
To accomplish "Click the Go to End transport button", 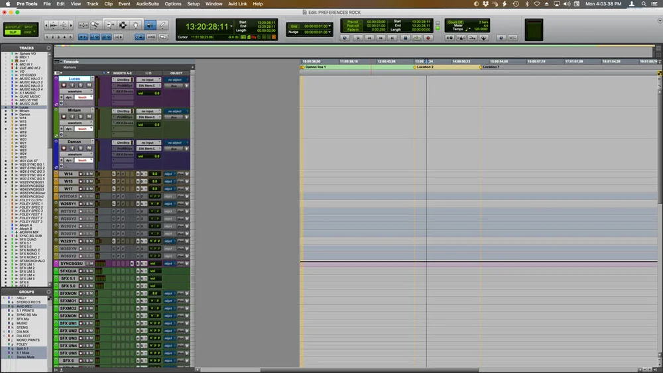I will pyautogui.click(x=392, y=38).
